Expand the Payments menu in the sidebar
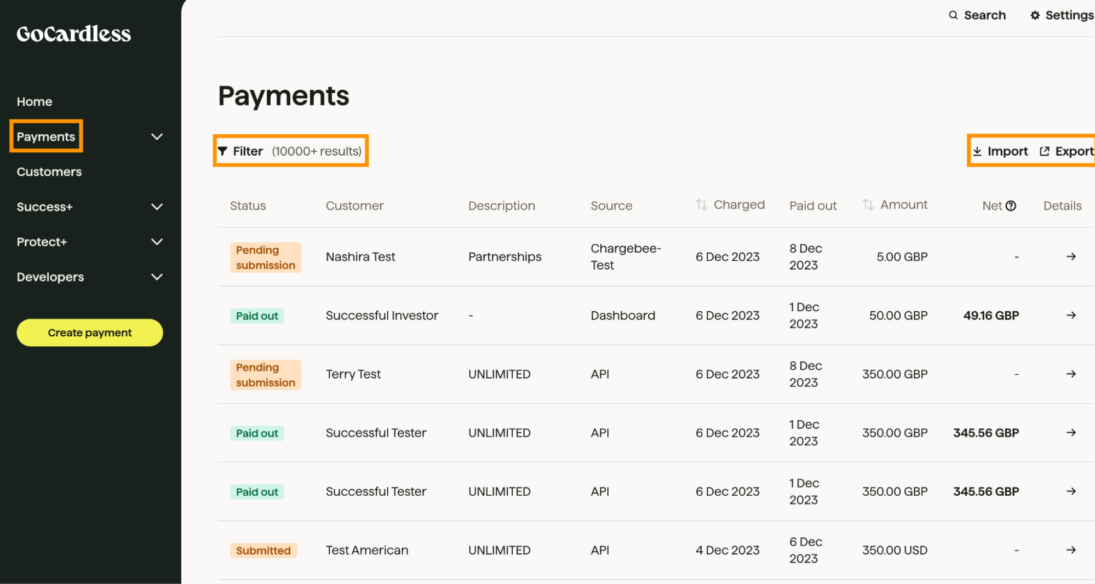Viewport: 1095px width, 584px height. pyautogui.click(x=157, y=136)
